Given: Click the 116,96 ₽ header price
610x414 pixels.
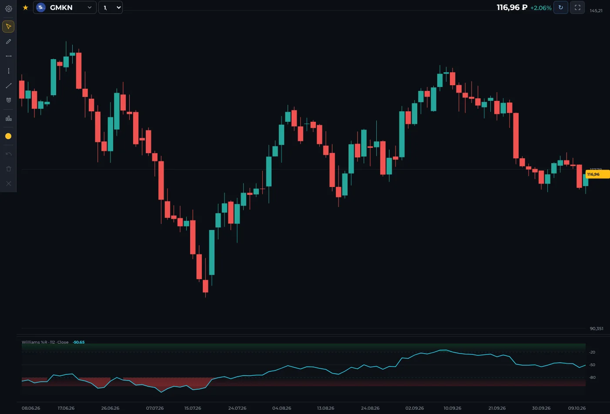Looking at the screenshot, I should point(512,7).
